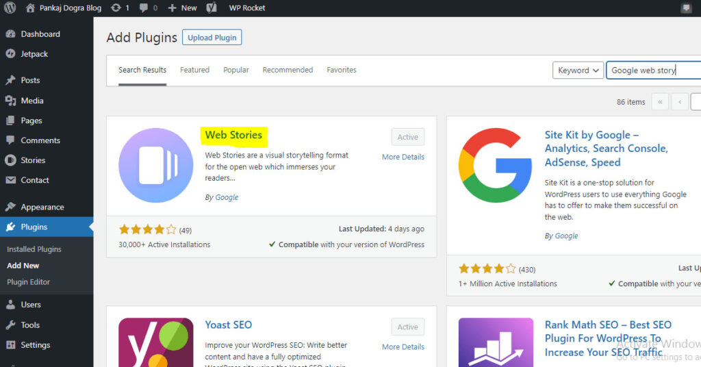701x367 pixels.
Task: Open Yoast SEO plugin title link
Action: click(229, 325)
